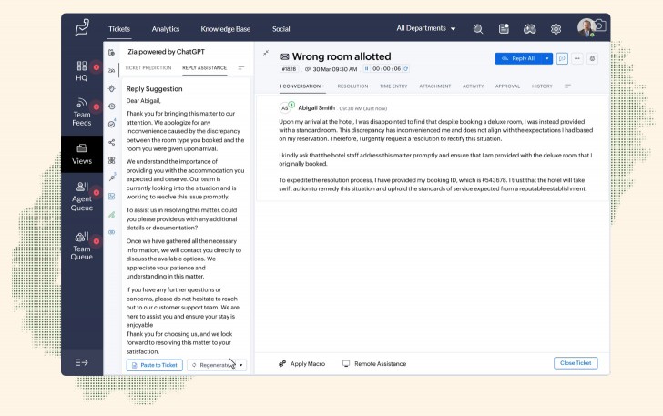Click the Reply Suggestion heading
663x416 pixels.
154,89
